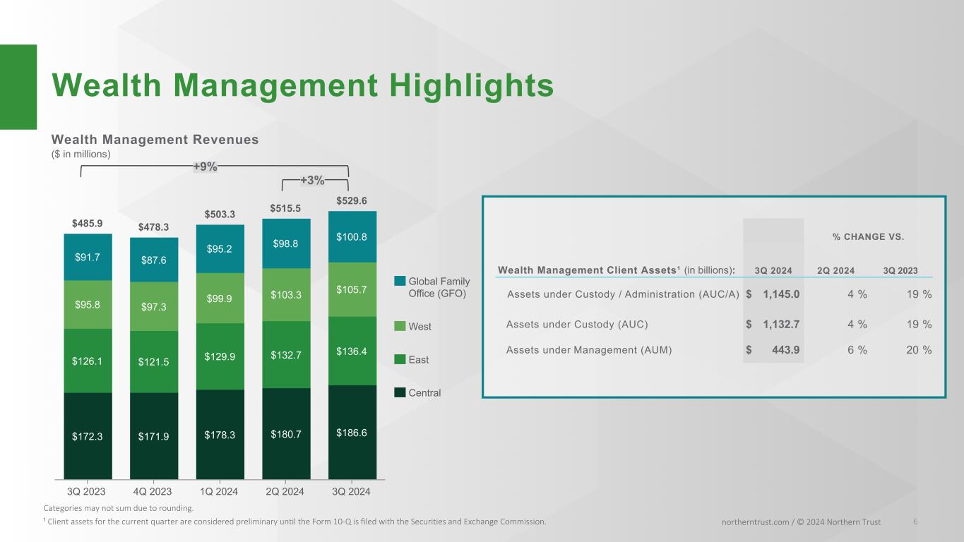Screen dimensions: 964x542
Task: Click the Wealth Management Highlights title
Action: pyautogui.click(x=304, y=85)
